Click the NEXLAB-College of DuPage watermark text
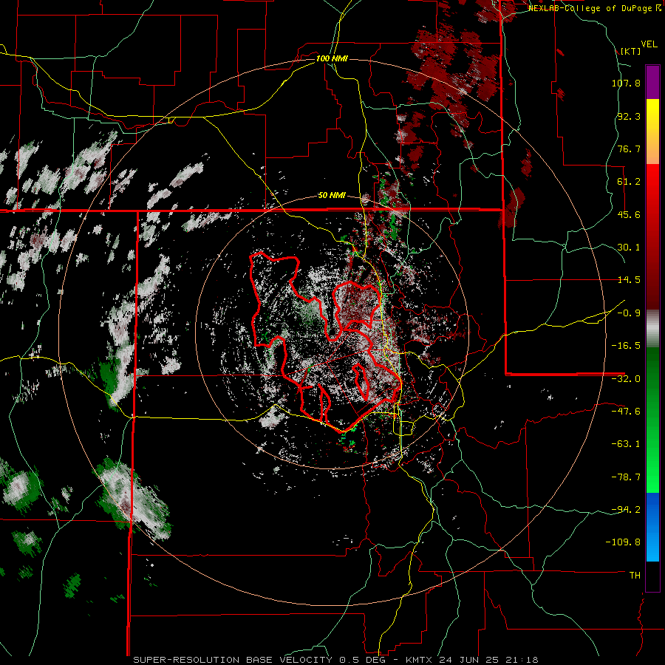Screen dimensions: 665x665 (594, 8)
